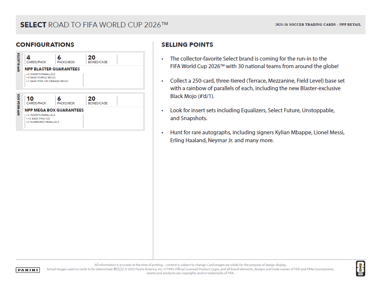Click '20 BOXES/CASE' in Mega Box configuration

point(98,100)
